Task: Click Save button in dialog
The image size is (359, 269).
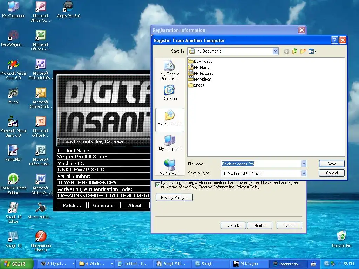Action: 332,164
